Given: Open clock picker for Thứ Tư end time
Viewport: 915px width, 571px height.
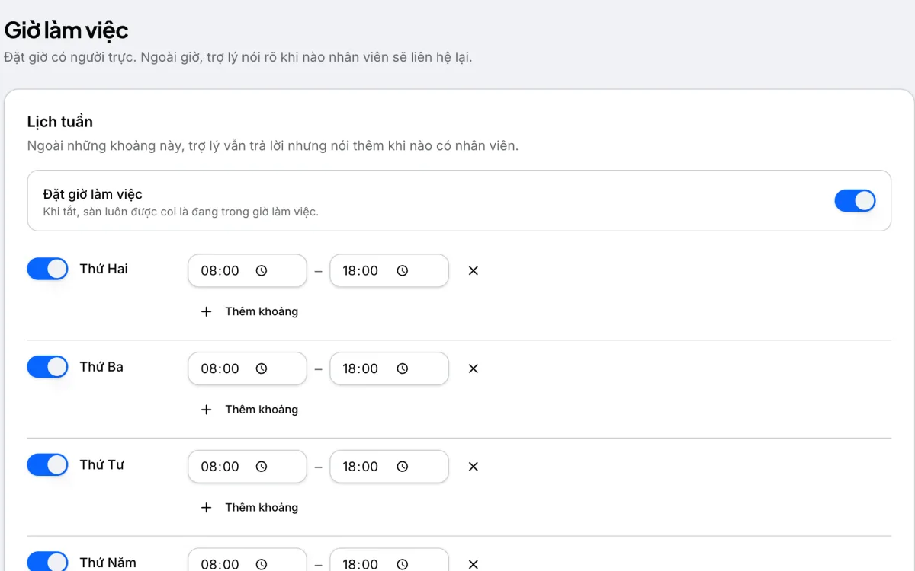Looking at the screenshot, I should point(403,467).
